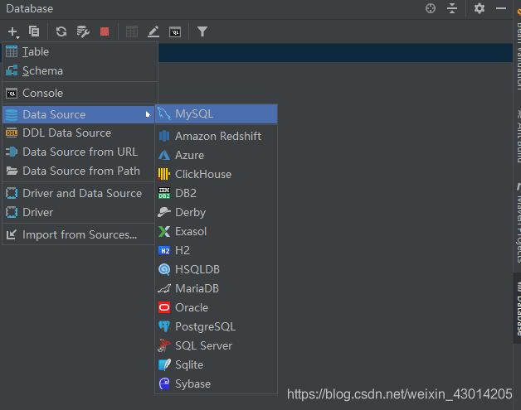
Task: Click the red Stop/Disconnect icon
Action: pyautogui.click(x=105, y=31)
